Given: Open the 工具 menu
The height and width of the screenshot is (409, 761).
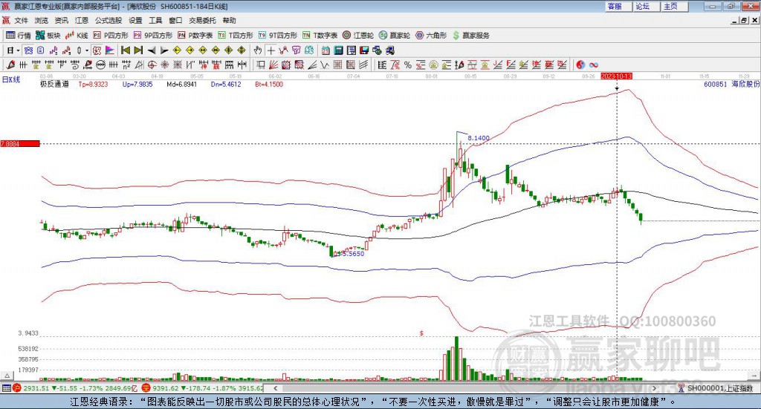Looking at the screenshot, I should (155, 20).
